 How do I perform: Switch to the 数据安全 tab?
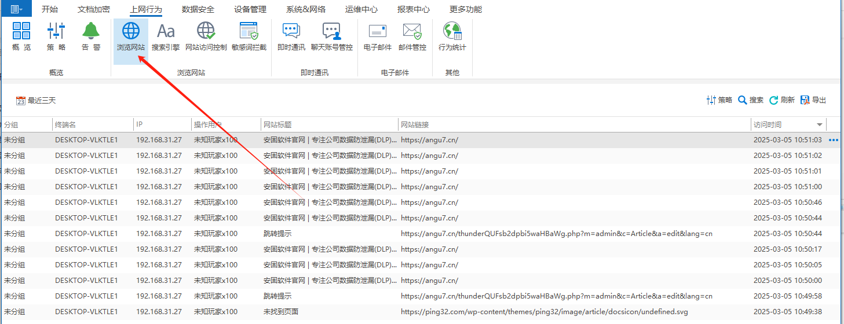198,9
